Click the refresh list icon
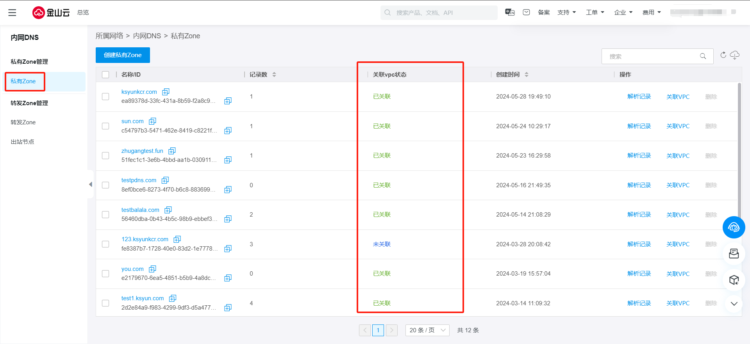 click(723, 55)
